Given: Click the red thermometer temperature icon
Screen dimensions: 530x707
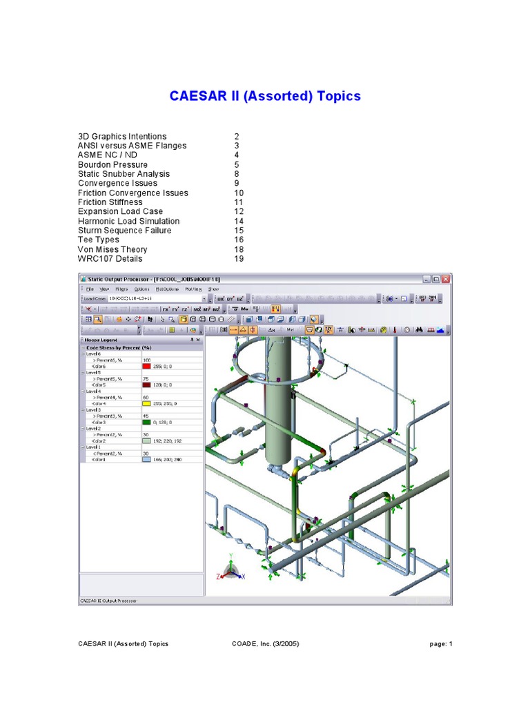Looking at the screenshot, I should 395,330.
